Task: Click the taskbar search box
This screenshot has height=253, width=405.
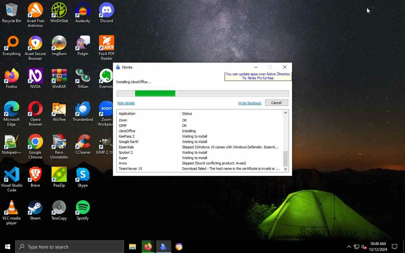Action: (70, 247)
